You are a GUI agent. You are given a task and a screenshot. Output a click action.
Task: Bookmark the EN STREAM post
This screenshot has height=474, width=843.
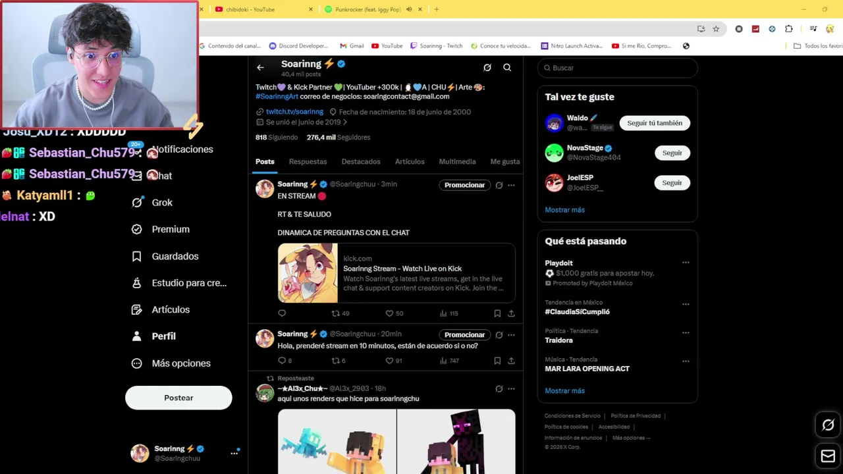coord(497,313)
